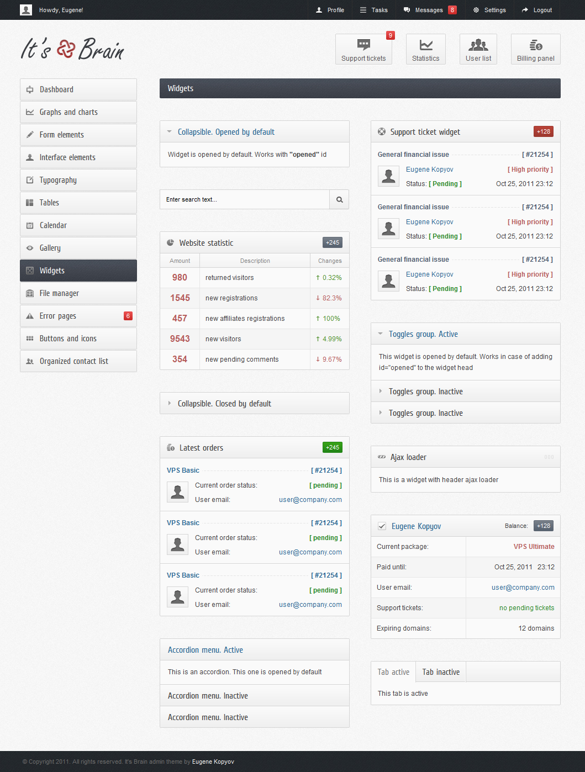The width and height of the screenshot is (585, 772).
Task: Switch to the 'Tab inactive' tab
Action: 441,672
